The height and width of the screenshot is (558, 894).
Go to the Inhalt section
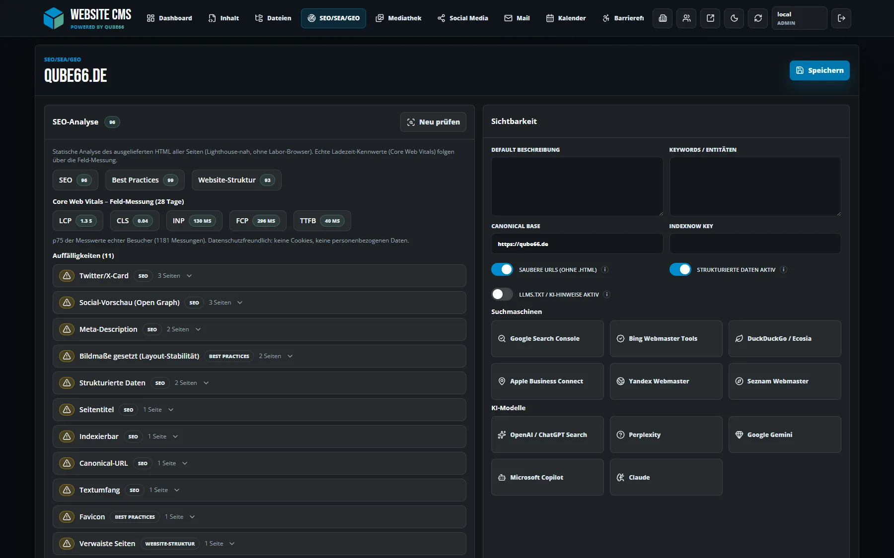[x=223, y=18]
